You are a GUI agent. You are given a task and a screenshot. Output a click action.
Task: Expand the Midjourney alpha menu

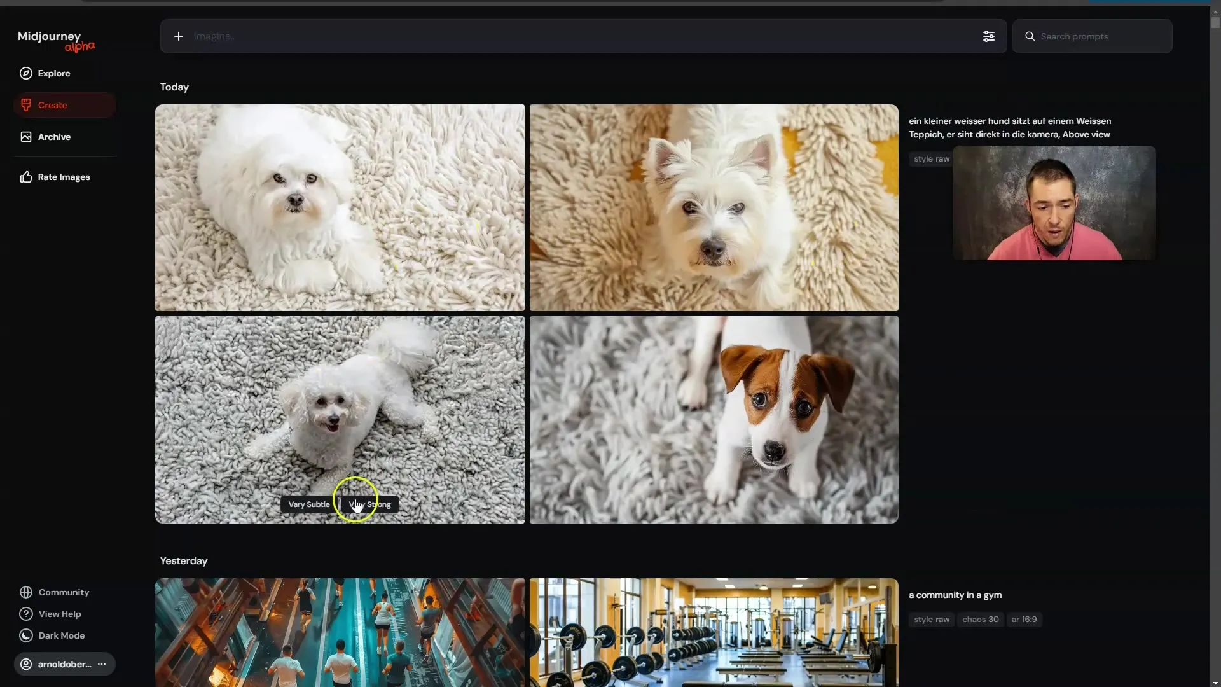point(55,40)
